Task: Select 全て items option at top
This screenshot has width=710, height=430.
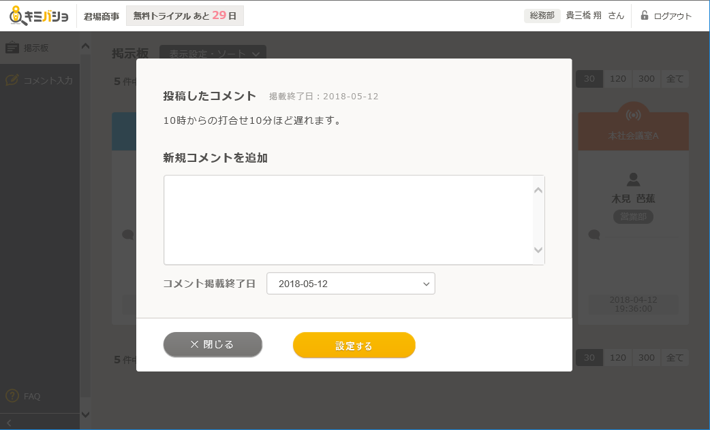Action: 675,79
